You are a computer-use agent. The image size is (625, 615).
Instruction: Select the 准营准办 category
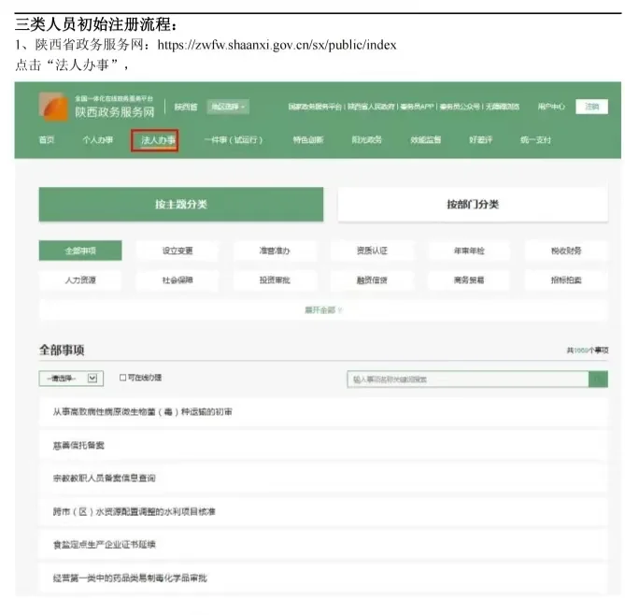[x=275, y=250]
